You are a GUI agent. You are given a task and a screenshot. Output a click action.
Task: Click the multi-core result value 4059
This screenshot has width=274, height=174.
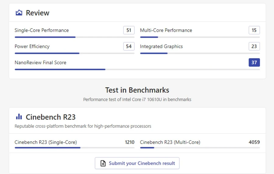(254, 142)
